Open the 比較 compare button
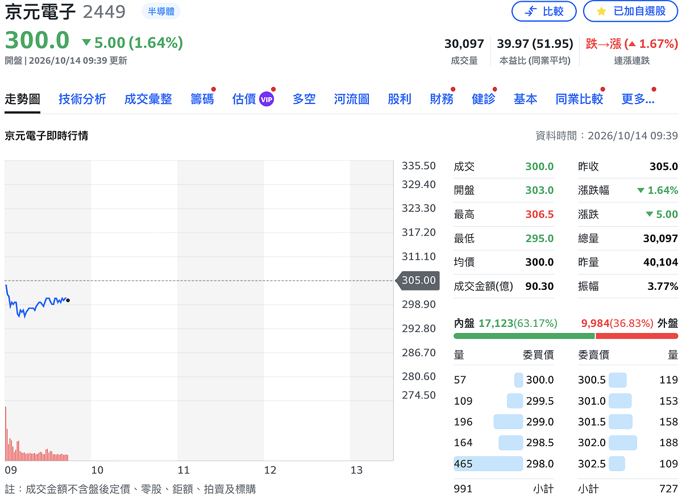The height and width of the screenshot is (499, 682). click(544, 11)
